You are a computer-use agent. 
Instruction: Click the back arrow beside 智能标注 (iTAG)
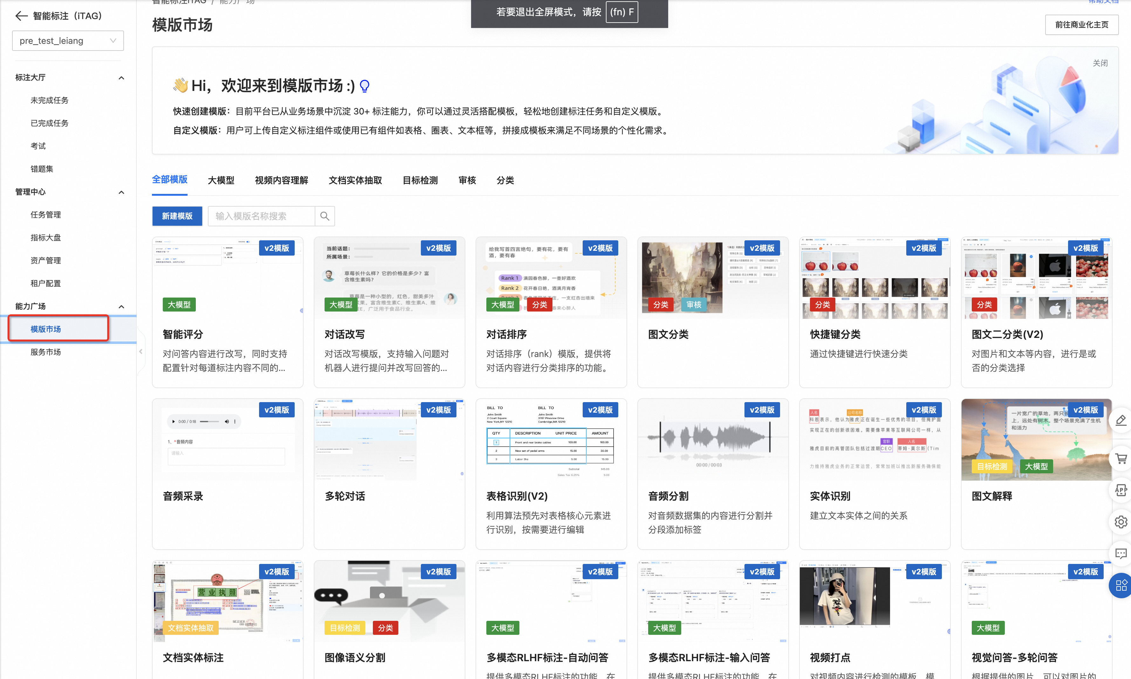(22, 16)
